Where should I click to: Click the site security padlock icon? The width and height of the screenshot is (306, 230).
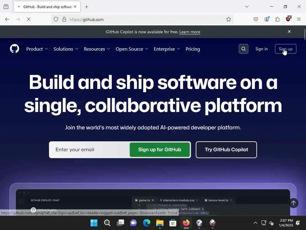[x=64, y=19]
